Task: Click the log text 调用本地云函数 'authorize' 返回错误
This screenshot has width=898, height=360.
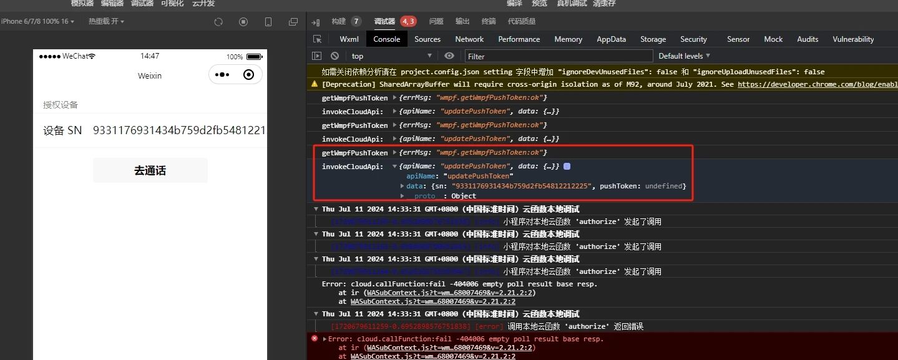Action: click(575, 326)
